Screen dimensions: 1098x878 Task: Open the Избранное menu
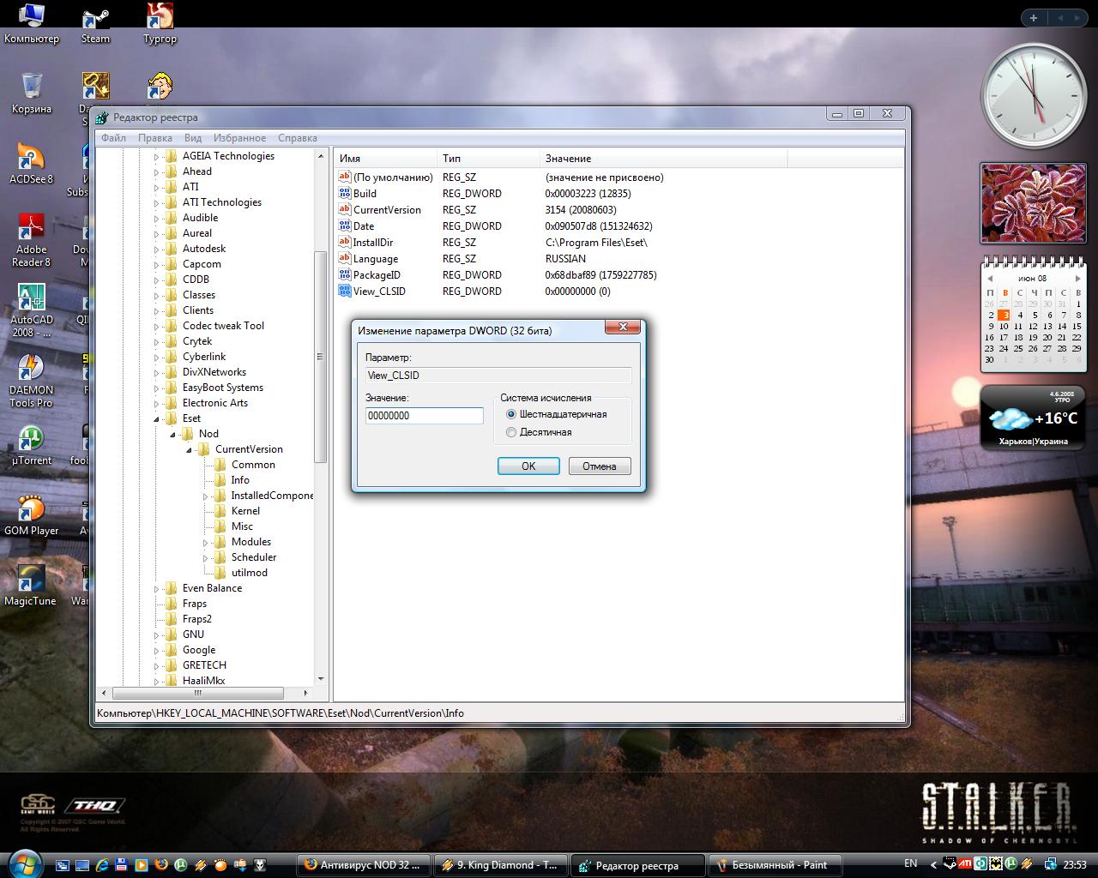point(239,138)
